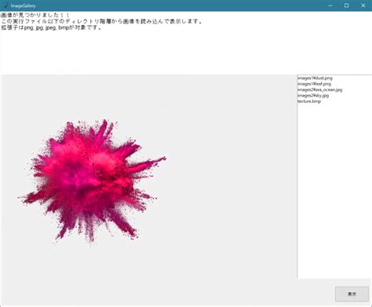
Task: Select images1\leaf.png in the file list
Action: point(314,84)
